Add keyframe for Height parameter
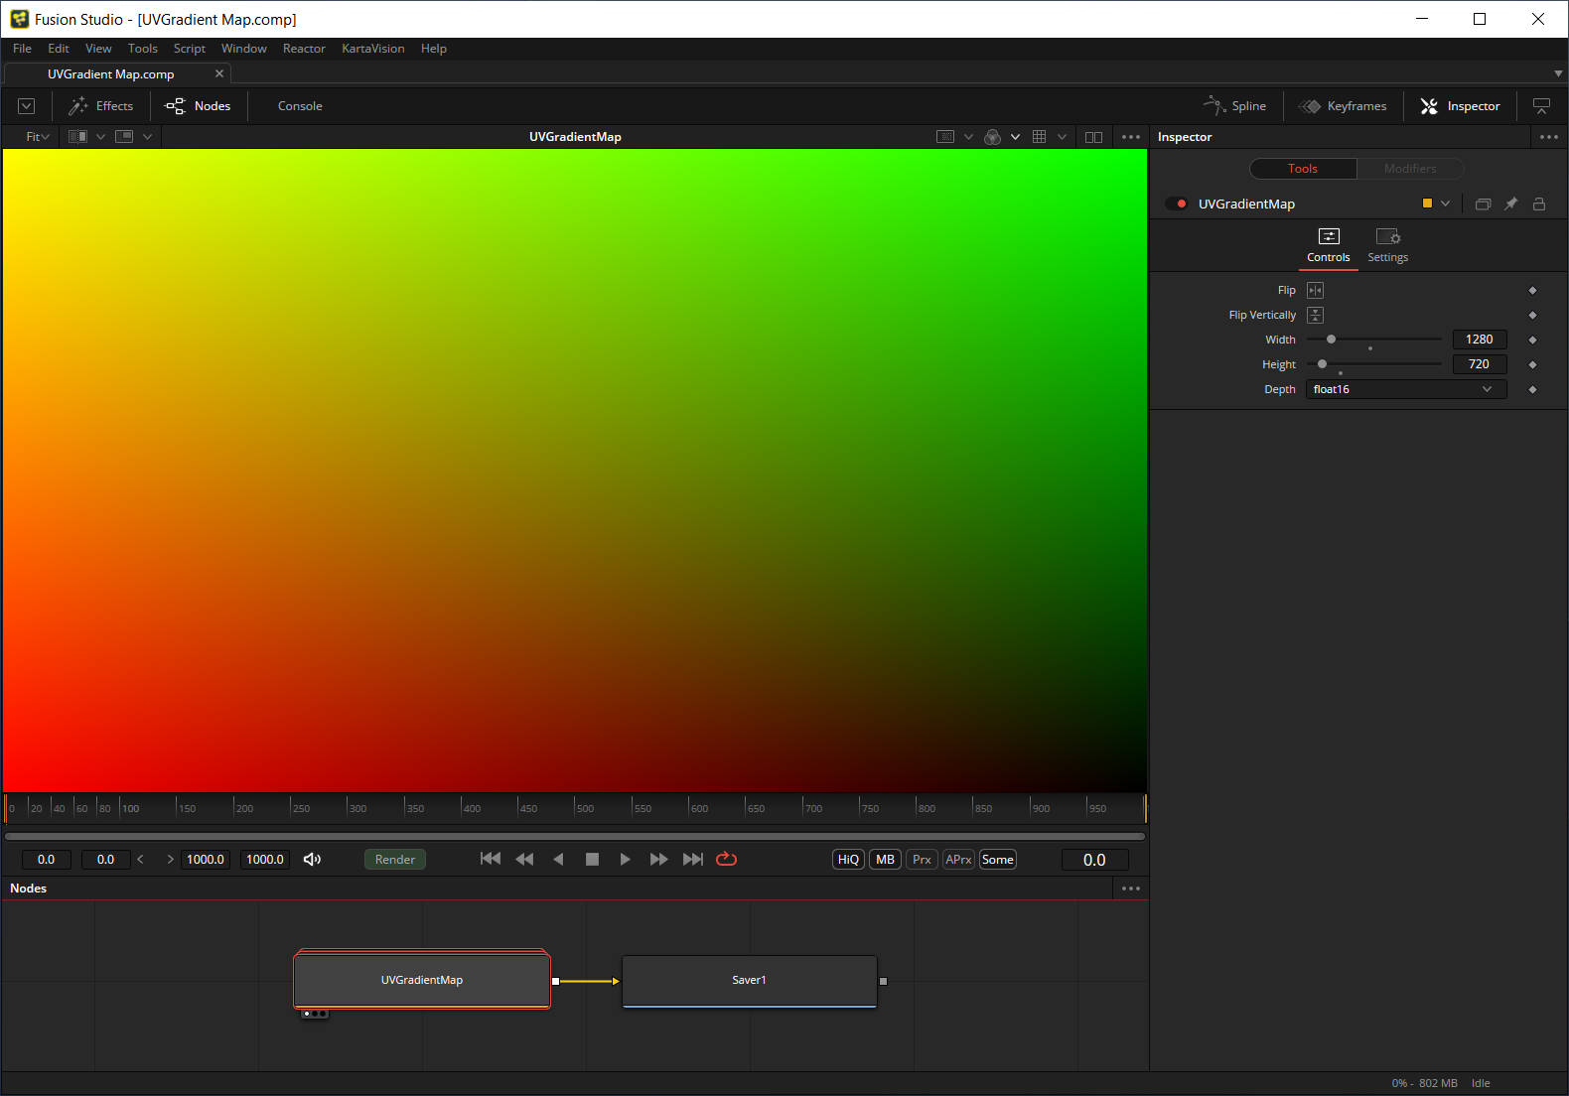The image size is (1569, 1096). point(1532,365)
